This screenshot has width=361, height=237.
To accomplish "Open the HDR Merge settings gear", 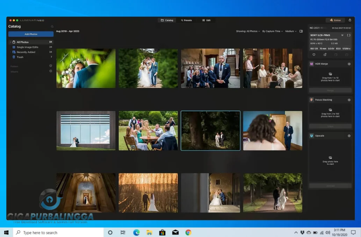I will pos(348,64).
